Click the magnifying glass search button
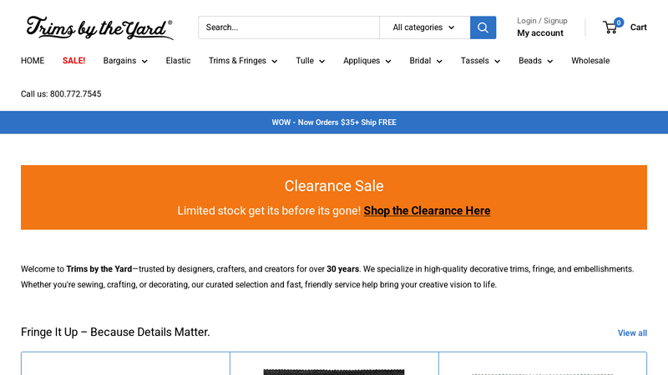 [x=483, y=27]
